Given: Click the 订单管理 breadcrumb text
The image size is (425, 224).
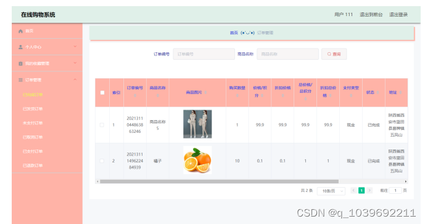Looking at the screenshot, I should pyautogui.click(x=265, y=33).
